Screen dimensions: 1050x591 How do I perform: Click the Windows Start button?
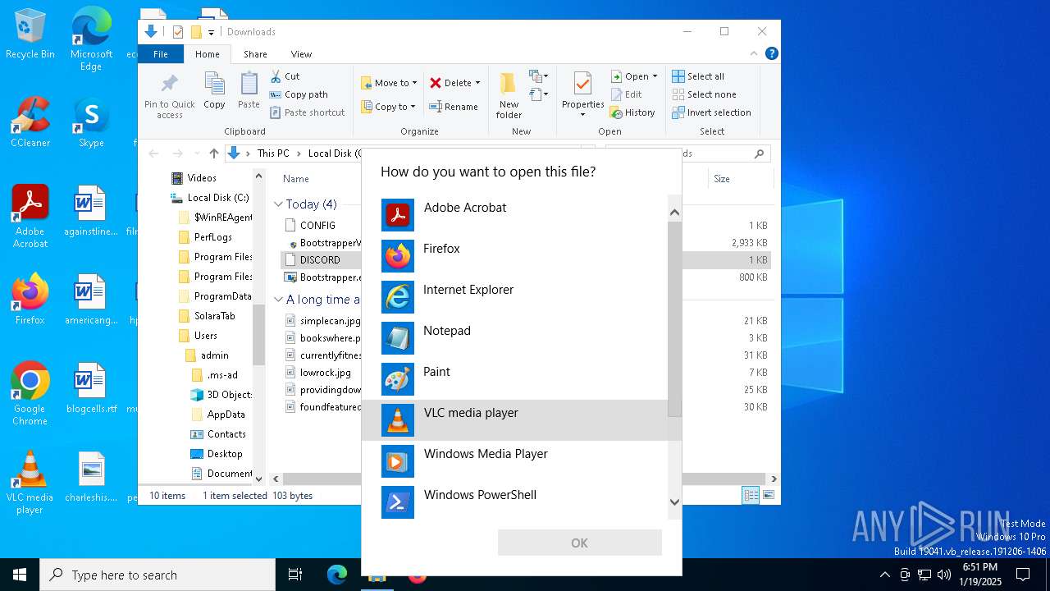click(x=20, y=575)
